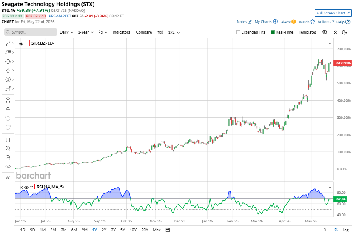The height and width of the screenshot is (239, 362).
Task: Select the Max range tab
Action: [x=157, y=230]
